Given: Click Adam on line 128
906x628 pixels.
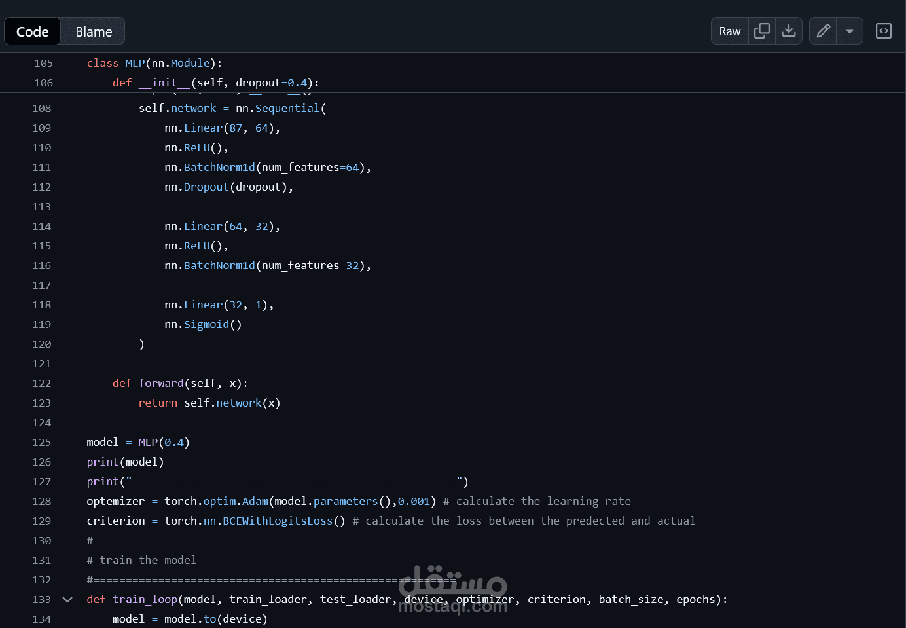Looking at the screenshot, I should click(x=255, y=501).
